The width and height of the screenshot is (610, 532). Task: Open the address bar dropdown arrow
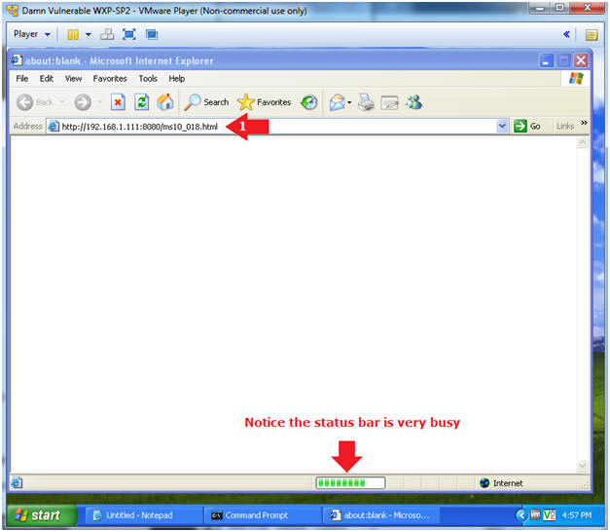coord(502,127)
